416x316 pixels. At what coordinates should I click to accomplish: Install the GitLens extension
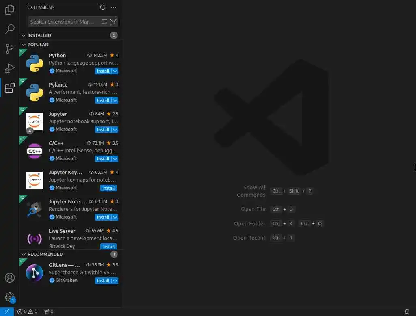click(103, 281)
